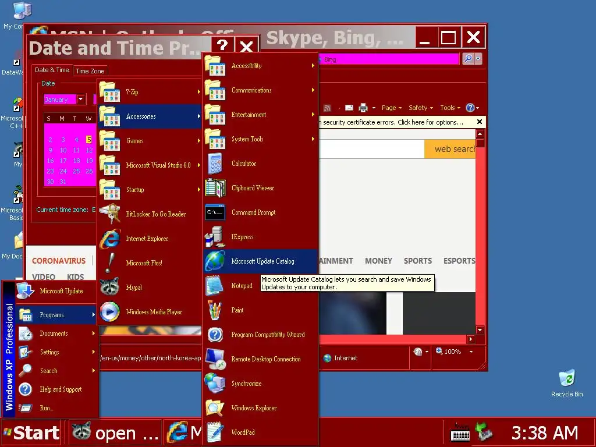Open Windows Explorer icon
This screenshot has height=447, width=596.
(x=215, y=408)
